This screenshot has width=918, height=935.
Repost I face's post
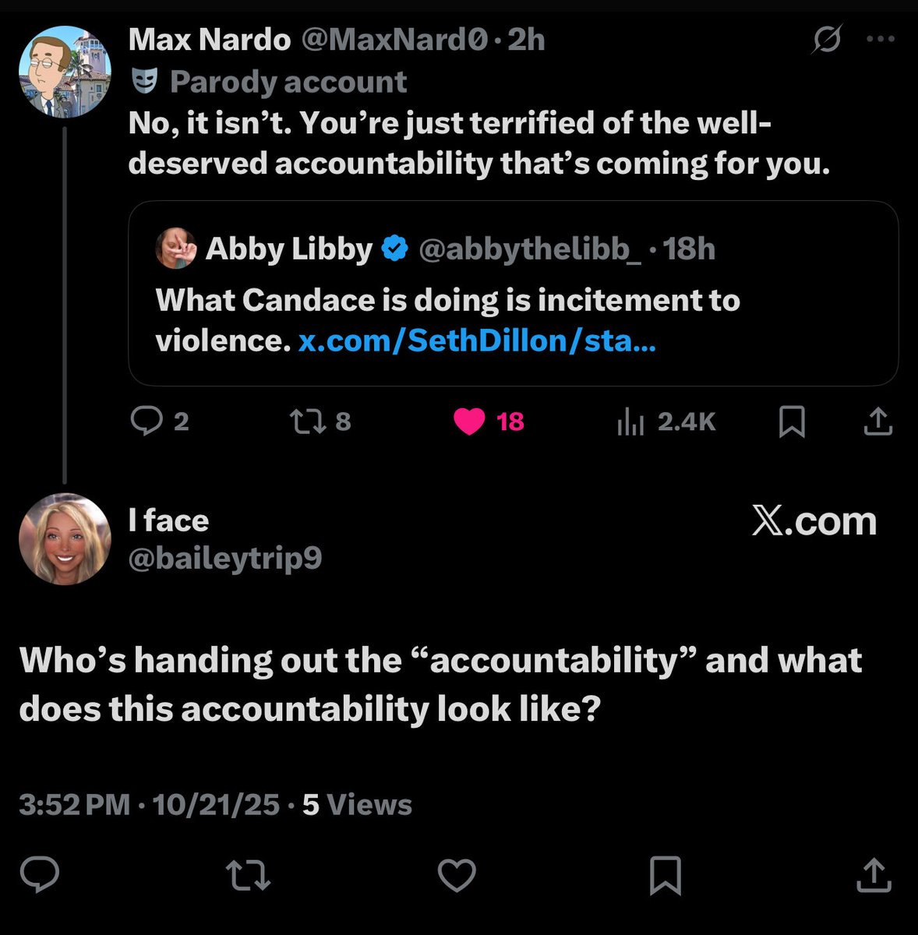249,875
